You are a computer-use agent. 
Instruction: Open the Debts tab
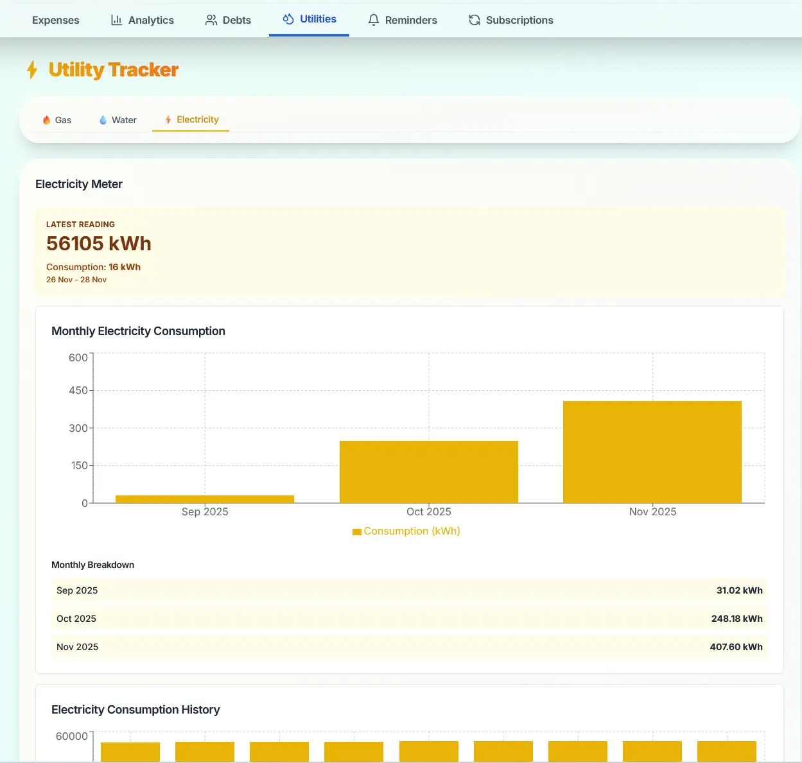[228, 20]
